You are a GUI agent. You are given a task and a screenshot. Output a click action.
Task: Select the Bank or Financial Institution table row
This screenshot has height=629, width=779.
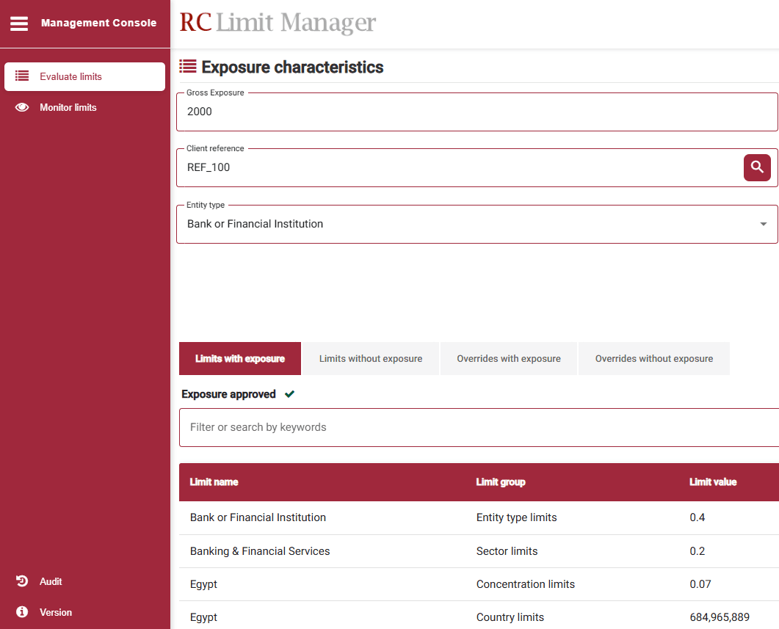(479, 517)
